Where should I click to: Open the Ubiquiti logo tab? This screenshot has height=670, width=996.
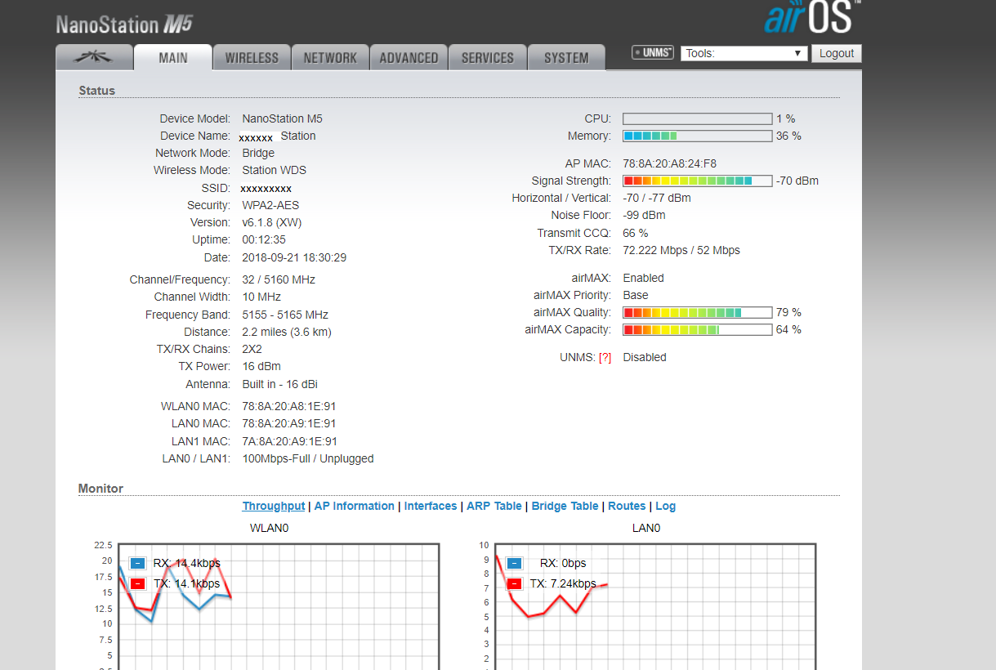click(x=94, y=57)
